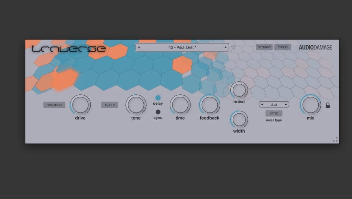Click the time knob
Viewport: 352px width, 199px height.
coord(180,105)
